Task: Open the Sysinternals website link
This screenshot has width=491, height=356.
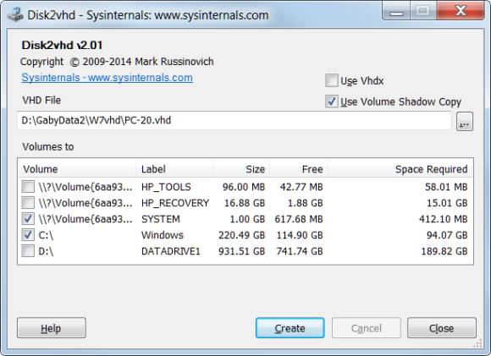Action: pyautogui.click(x=108, y=77)
